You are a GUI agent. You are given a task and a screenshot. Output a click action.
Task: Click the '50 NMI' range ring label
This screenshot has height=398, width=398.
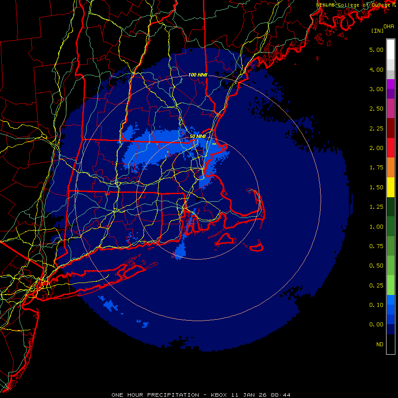pyautogui.click(x=198, y=136)
